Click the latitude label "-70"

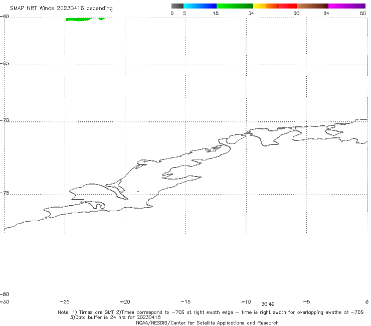5,120
